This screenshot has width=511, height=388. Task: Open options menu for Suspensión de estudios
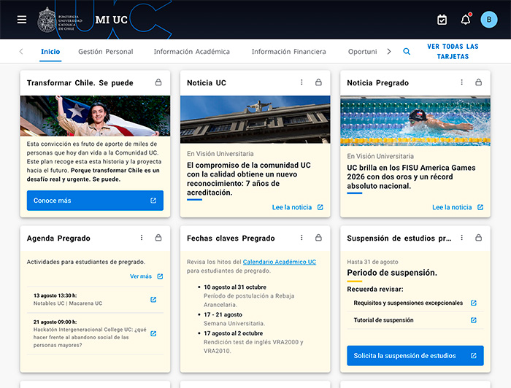click(462, 238)
